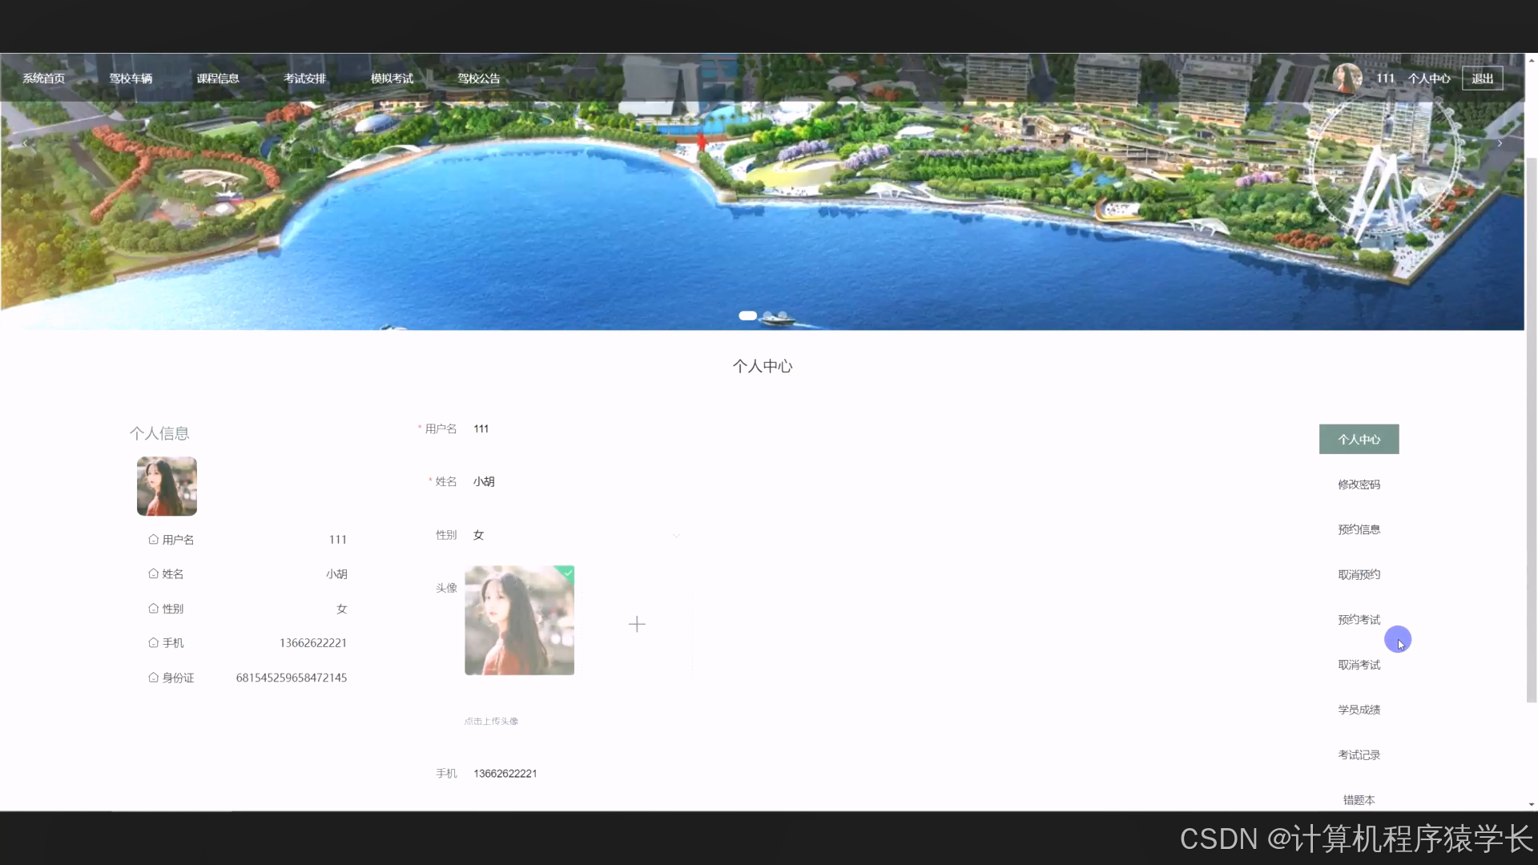Open 系统首页 in the top navigation
The width and height of the screenshot is (1538, 865).
coord(43,78)
